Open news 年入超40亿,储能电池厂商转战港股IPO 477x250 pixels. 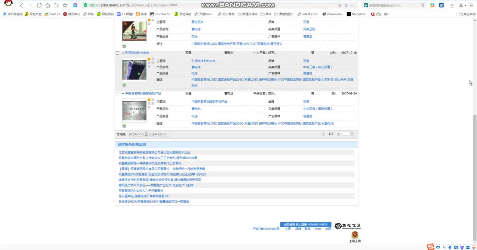144,196
